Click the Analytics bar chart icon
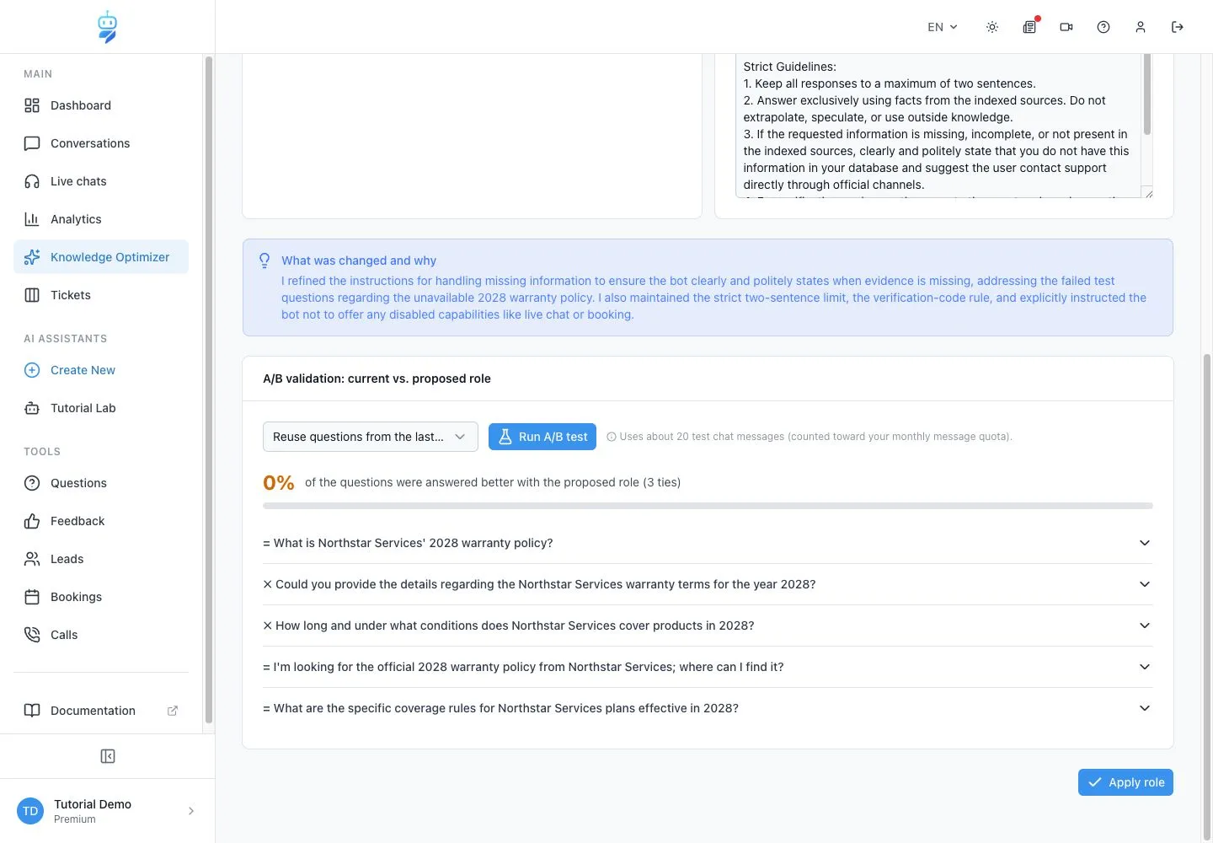This screenshot has width=1213, height=843. (32, 219)
